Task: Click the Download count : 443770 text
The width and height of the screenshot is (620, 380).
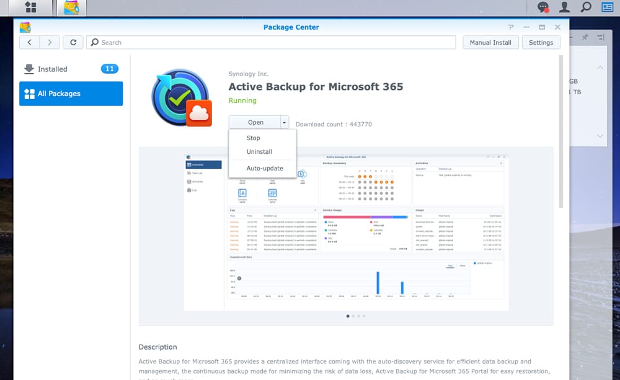Action: tap(334, 124)
